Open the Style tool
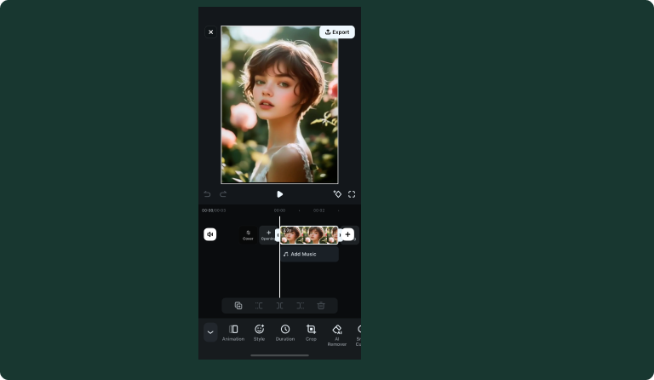The image size is (654, 380). coord(259,333)
